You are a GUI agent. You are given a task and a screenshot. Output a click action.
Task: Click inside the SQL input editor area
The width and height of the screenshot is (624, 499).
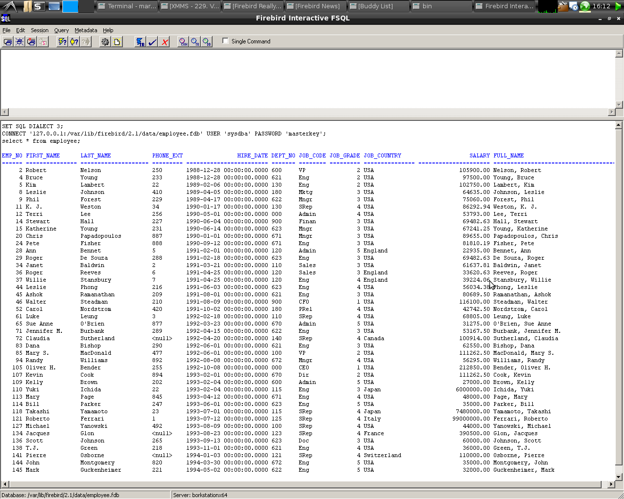coord(307,78)
